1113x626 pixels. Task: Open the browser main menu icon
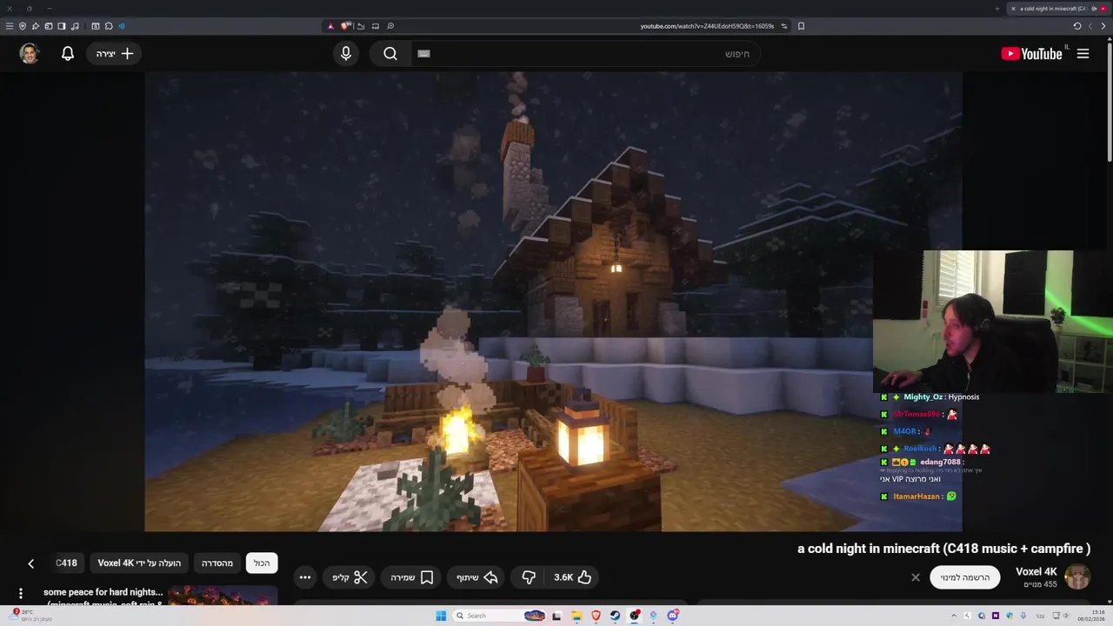click(10, 26)
